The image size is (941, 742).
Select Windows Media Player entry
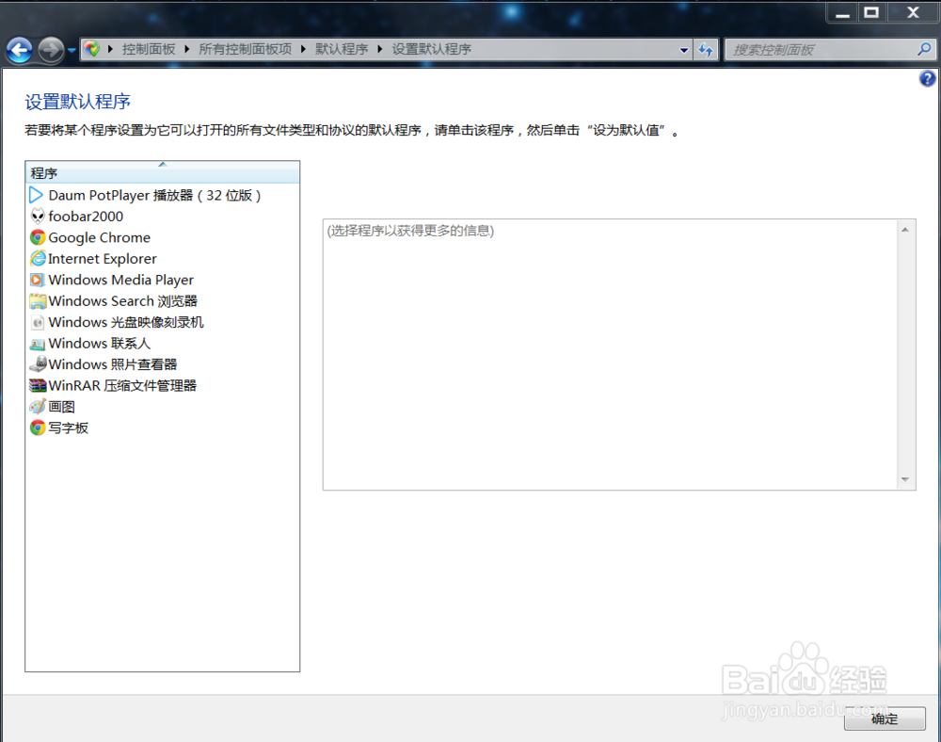(121, 280)
